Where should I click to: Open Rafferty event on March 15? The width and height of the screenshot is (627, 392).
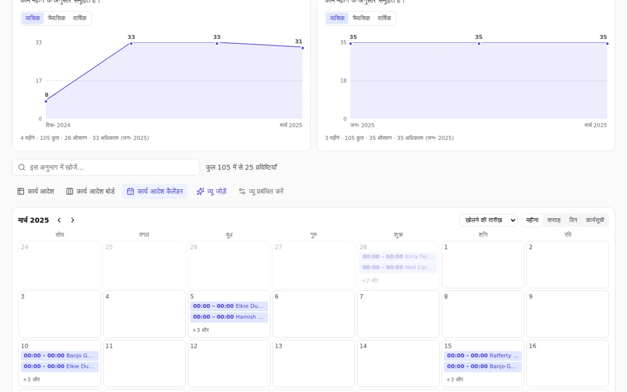point(483,356)
